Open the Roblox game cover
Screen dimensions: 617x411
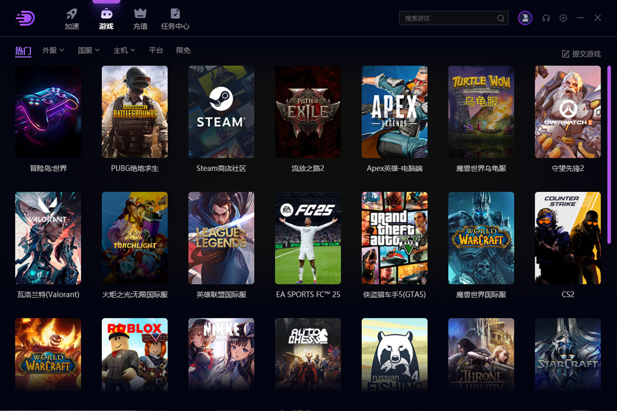click(135, 354)
